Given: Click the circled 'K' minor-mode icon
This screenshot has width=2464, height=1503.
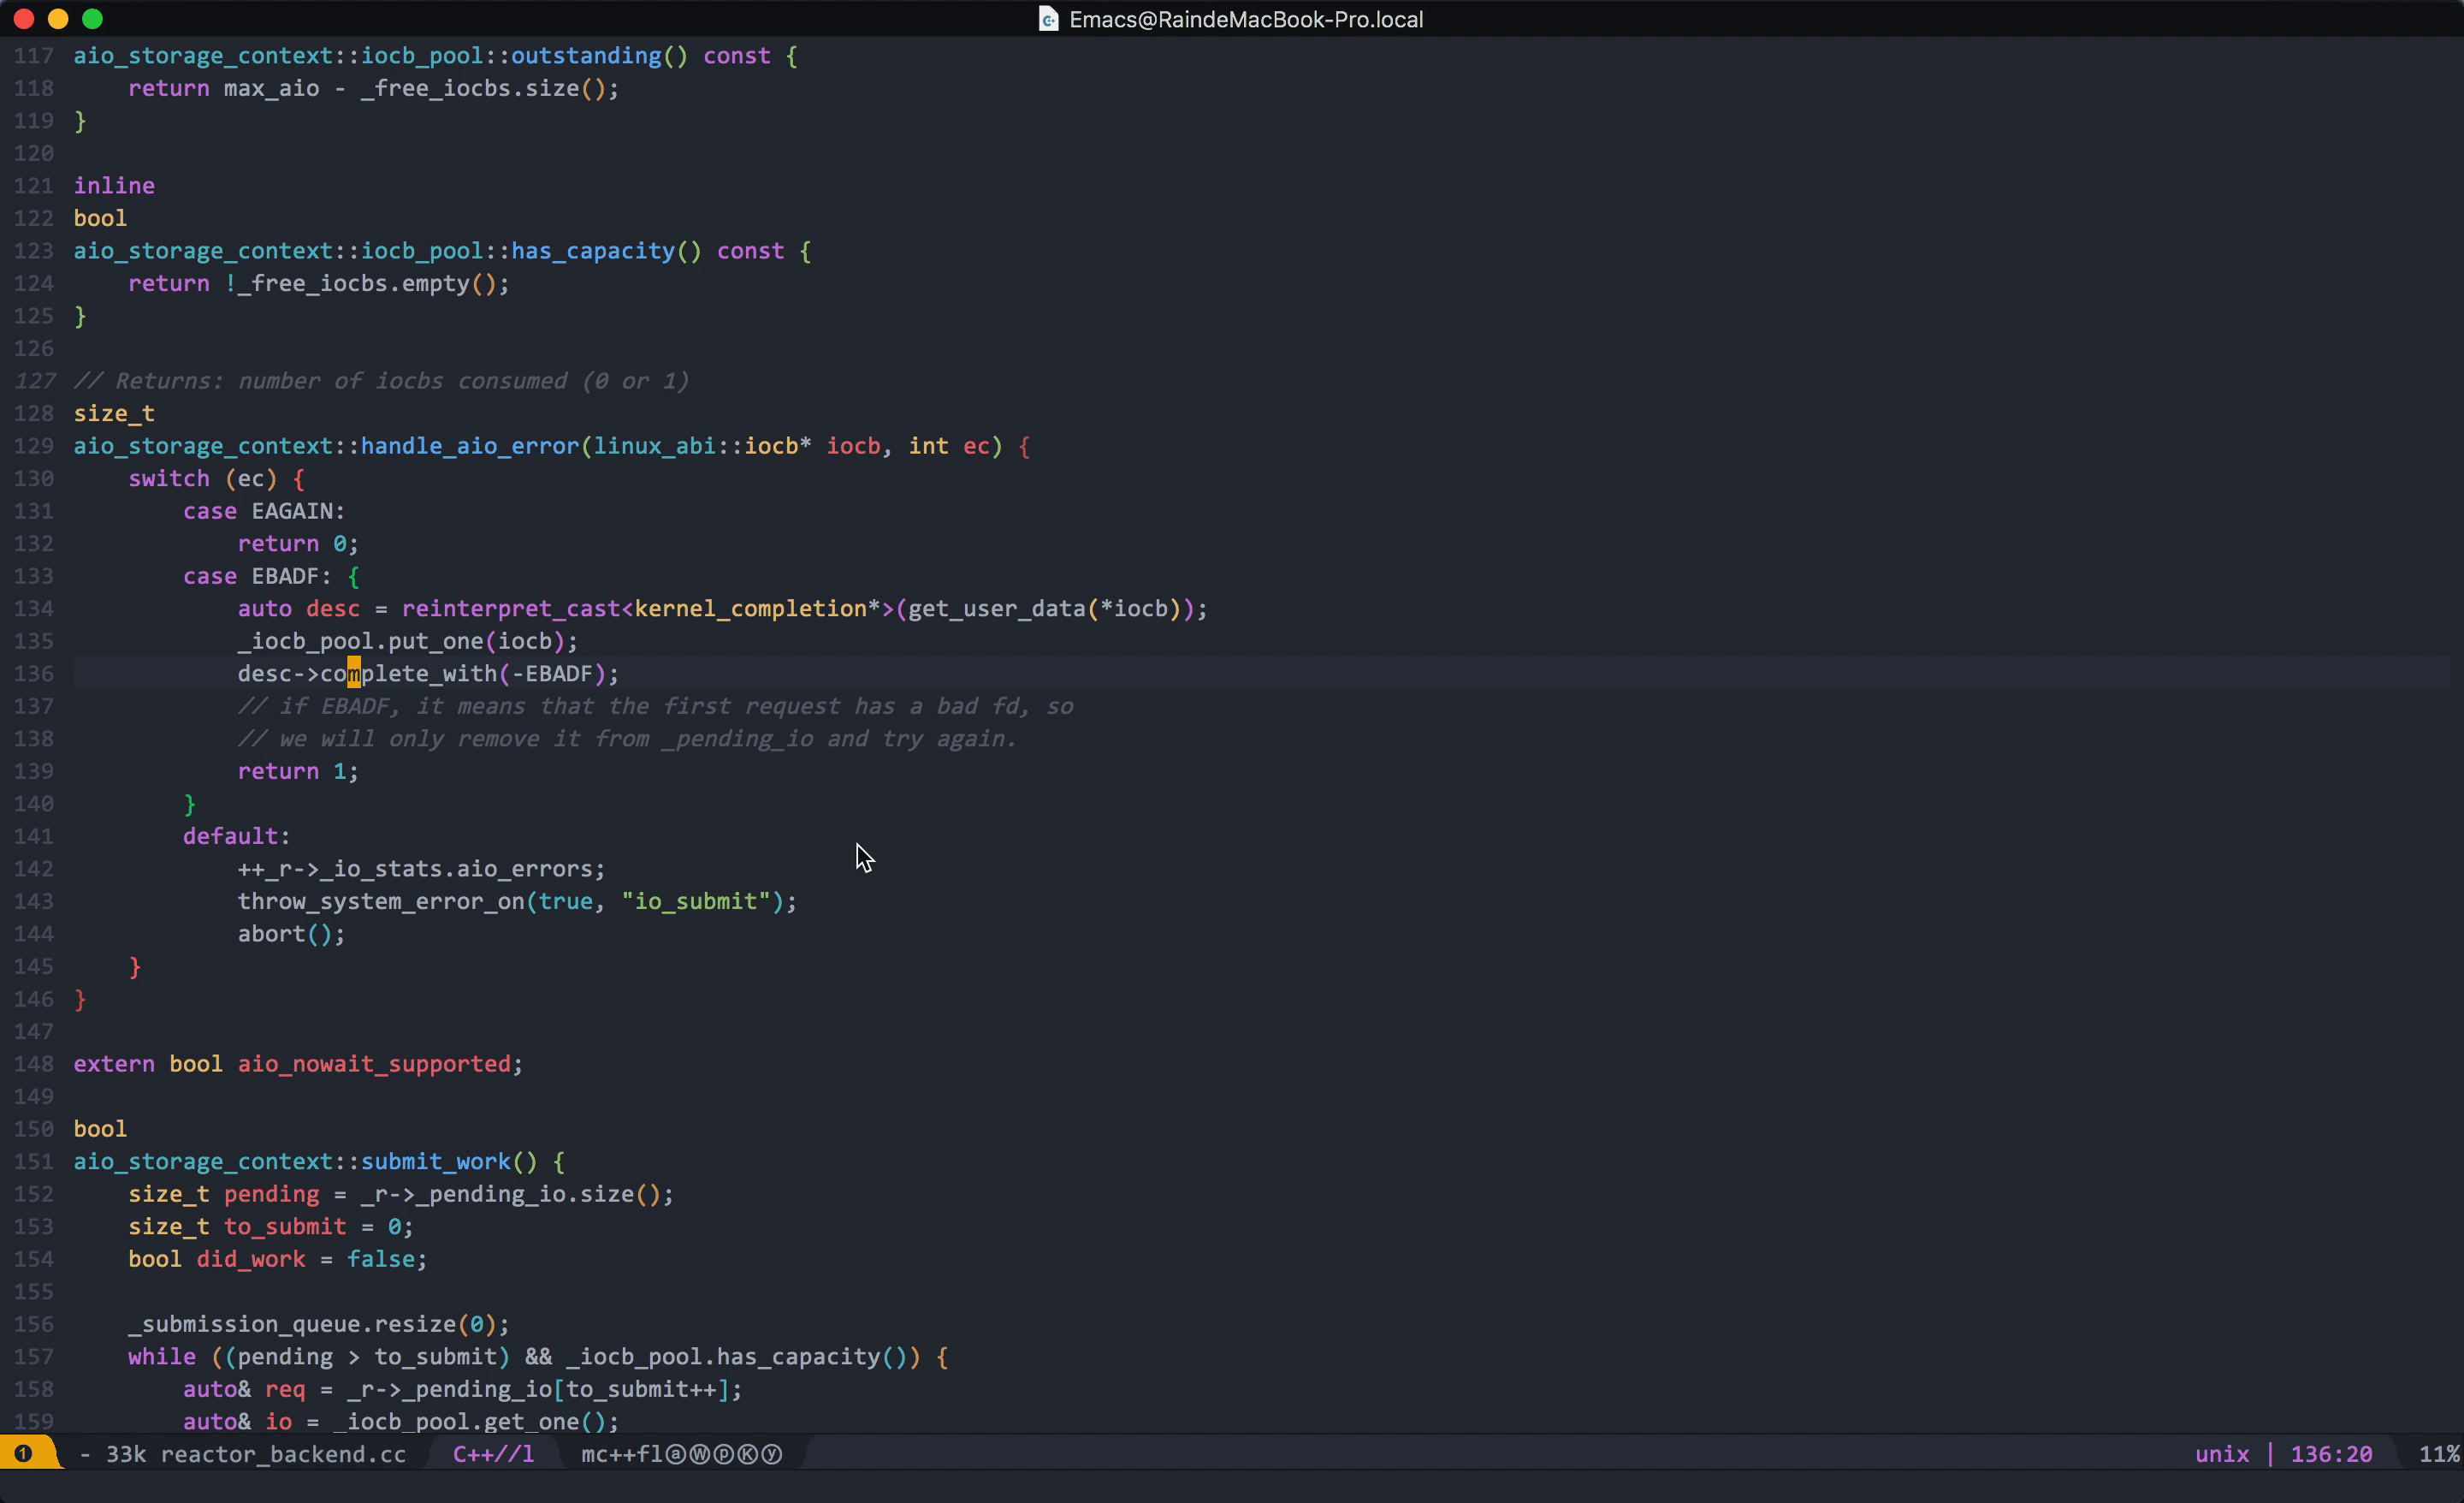Looking at the screenshot, I should click(x=749, y=1454).
